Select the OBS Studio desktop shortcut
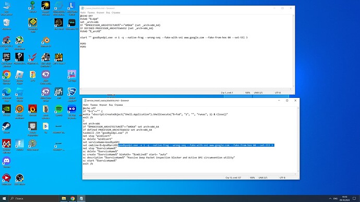The height and width of the screenshot is (202, 360). 19,179
